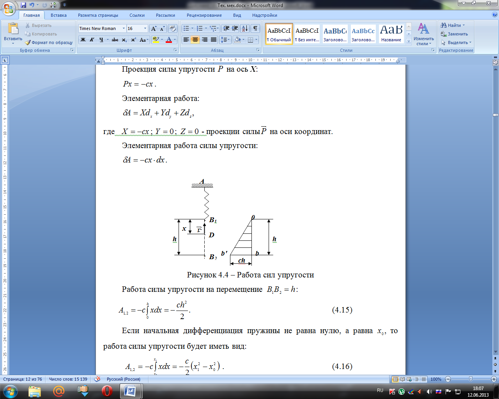Open the Разметка страницы tab
The width and height of the screenshot is (499, 399).
tap(98, 15)
